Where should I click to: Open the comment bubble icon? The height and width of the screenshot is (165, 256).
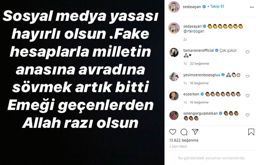point(184,132)
